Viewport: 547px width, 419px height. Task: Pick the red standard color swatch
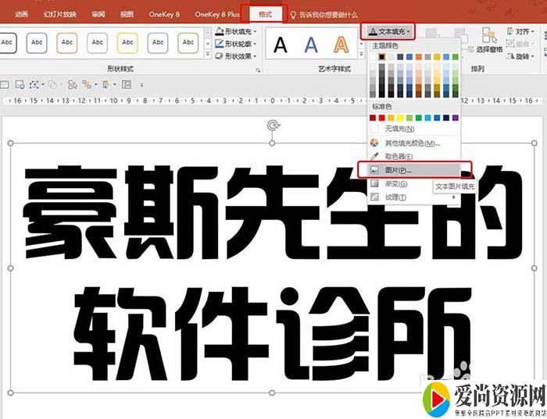[382, 118]
